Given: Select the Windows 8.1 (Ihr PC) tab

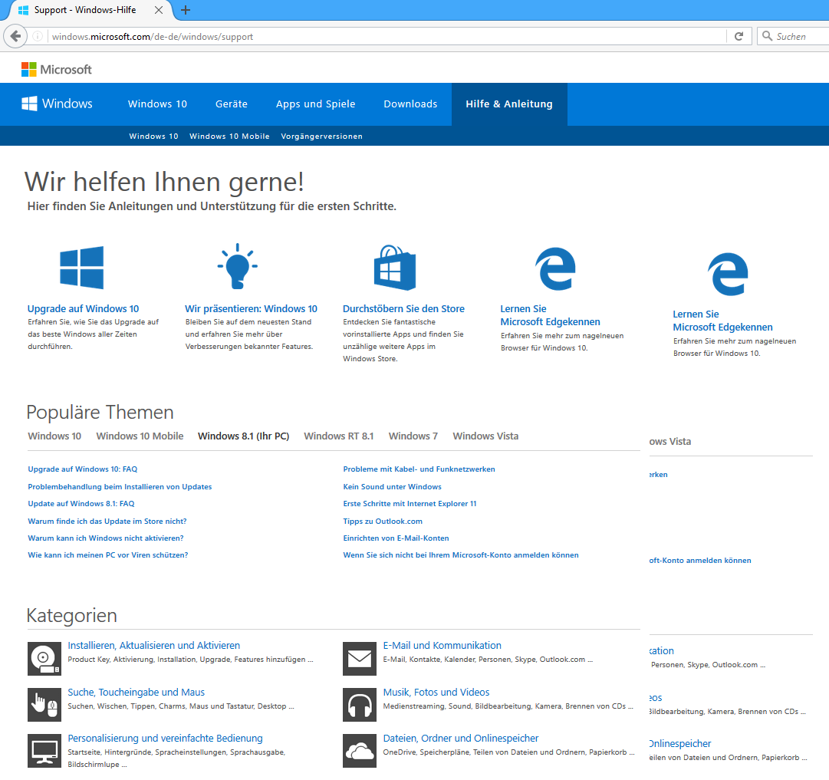Looking at the screenshot, I should (243, 436).
